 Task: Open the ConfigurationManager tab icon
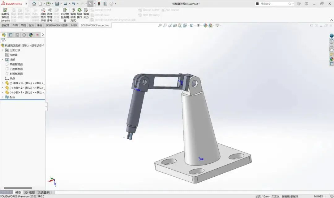17,35
